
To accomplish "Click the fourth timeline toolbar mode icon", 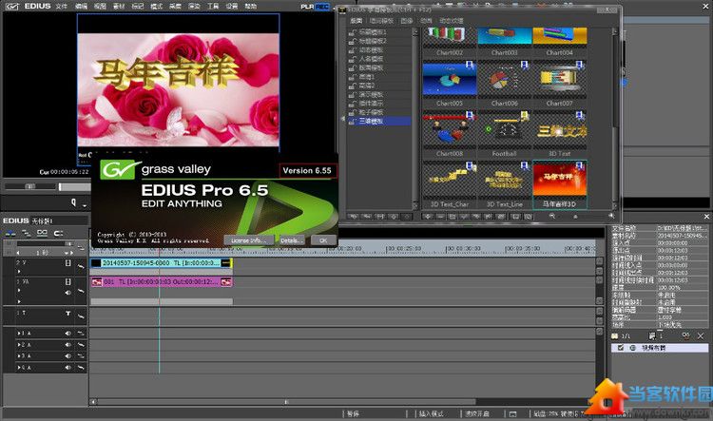I will (58, 233).
